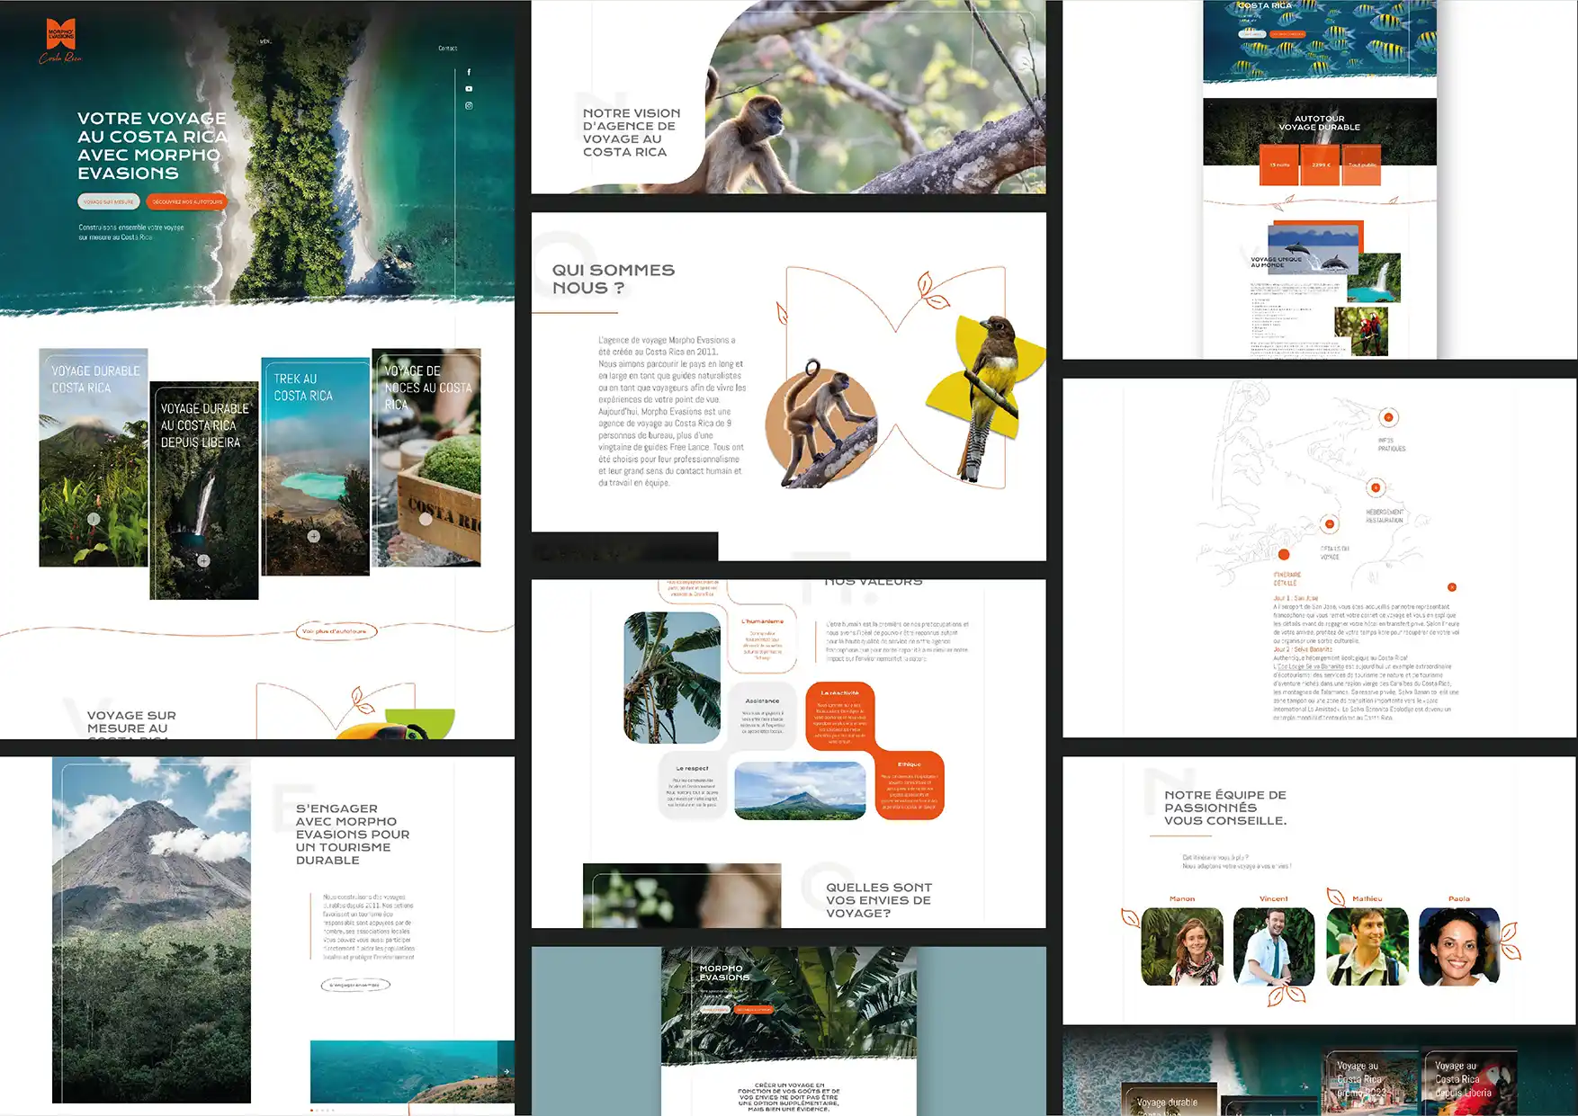Click the 'Jour 1 : San Jose' itinerary heading
This screenshot has width=1578, height=1116.
[1296, 598]
